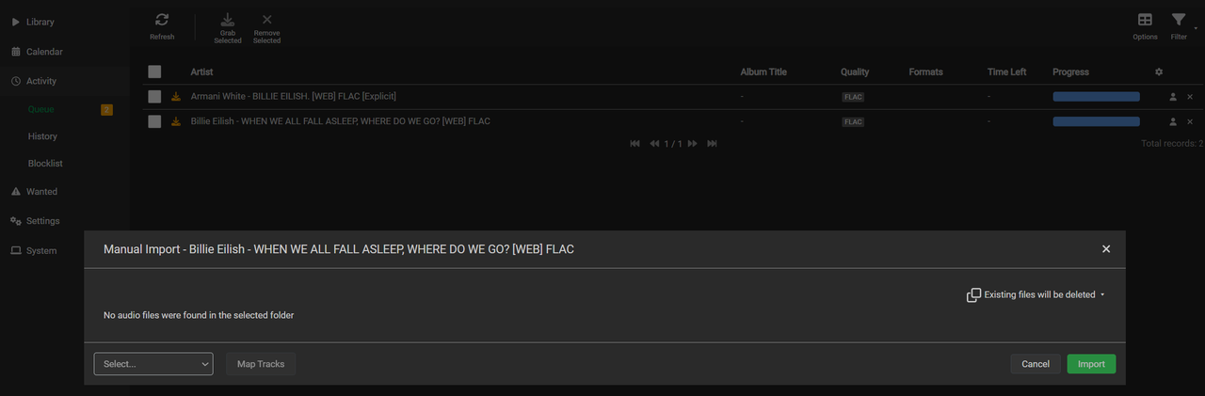This screenshot has height=396, width=1205.
Task: Click the Refresh icon in toolbar
Action: pyautogui.click(x=162, y=20)
